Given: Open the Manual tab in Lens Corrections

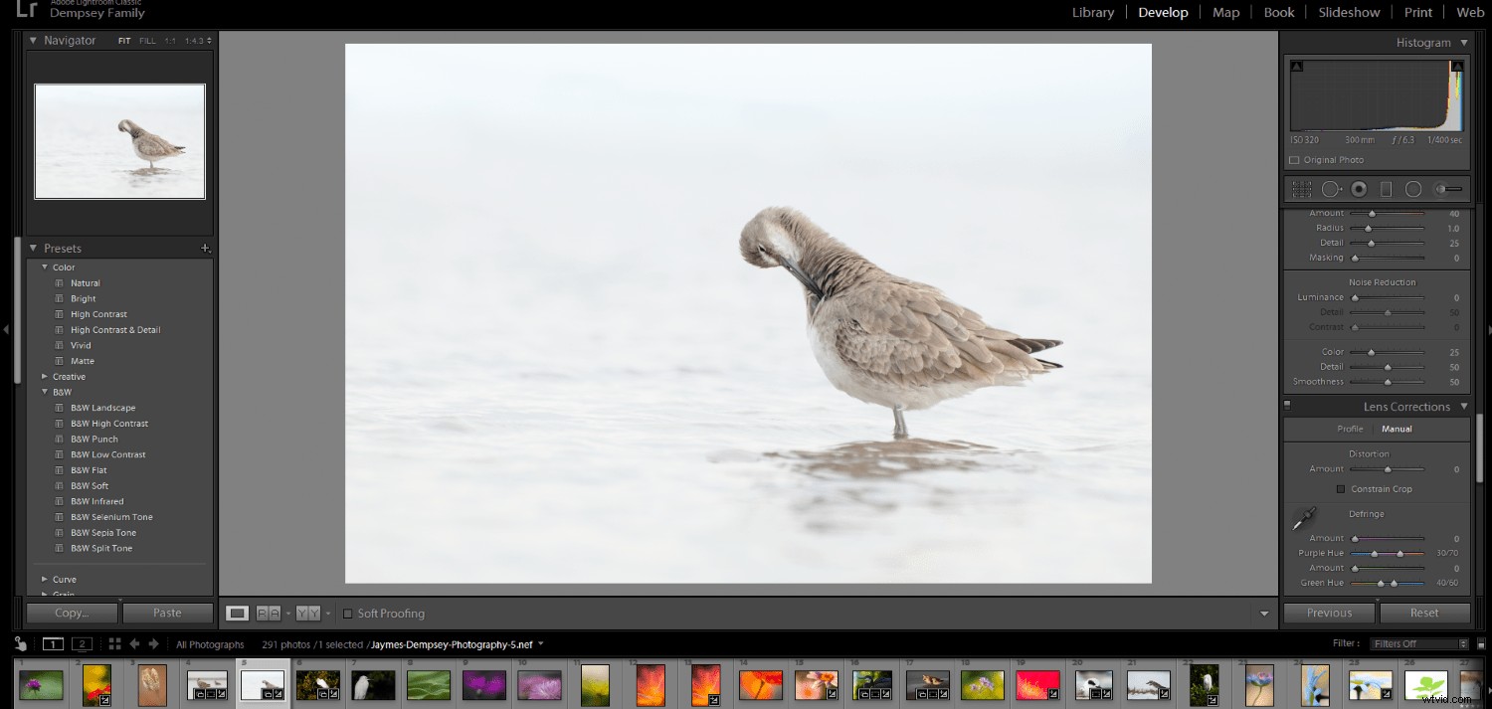Looking at the screenshot, I should (x=1397, y=429).
